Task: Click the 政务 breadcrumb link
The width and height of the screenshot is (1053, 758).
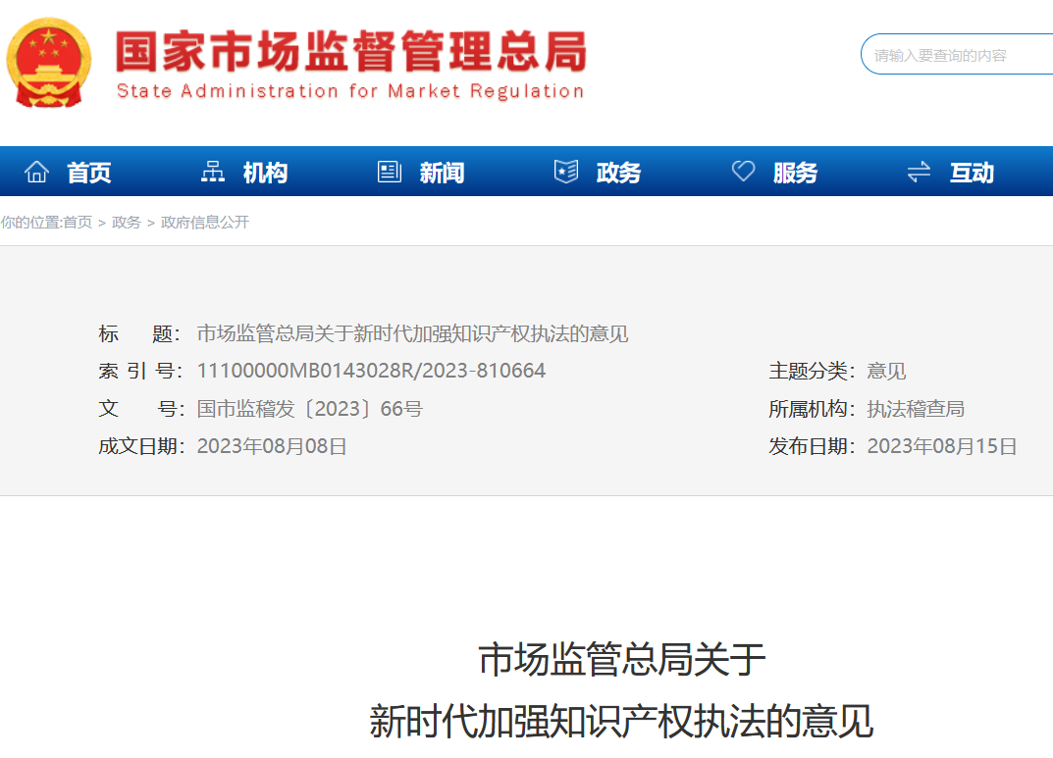Action: pos(127,223)
